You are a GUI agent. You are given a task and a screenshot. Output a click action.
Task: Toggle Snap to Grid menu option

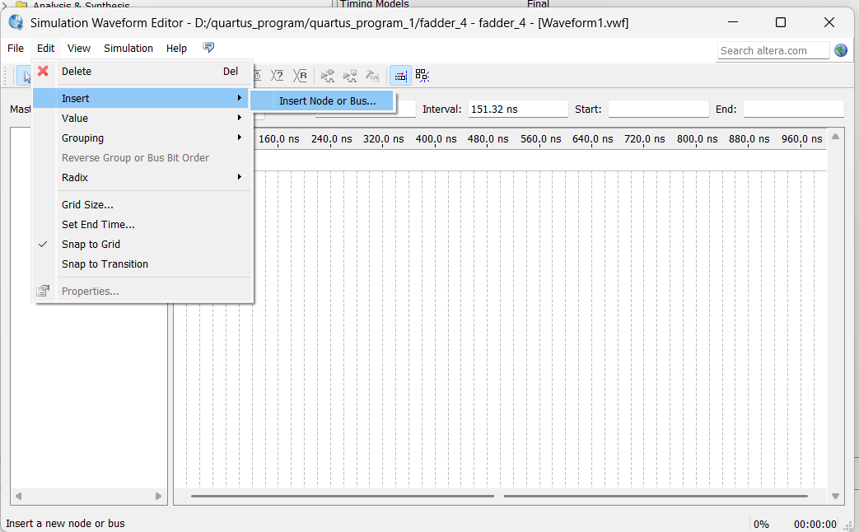coord(142,245)
